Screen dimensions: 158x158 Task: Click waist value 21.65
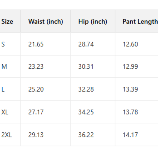point(36,44)
